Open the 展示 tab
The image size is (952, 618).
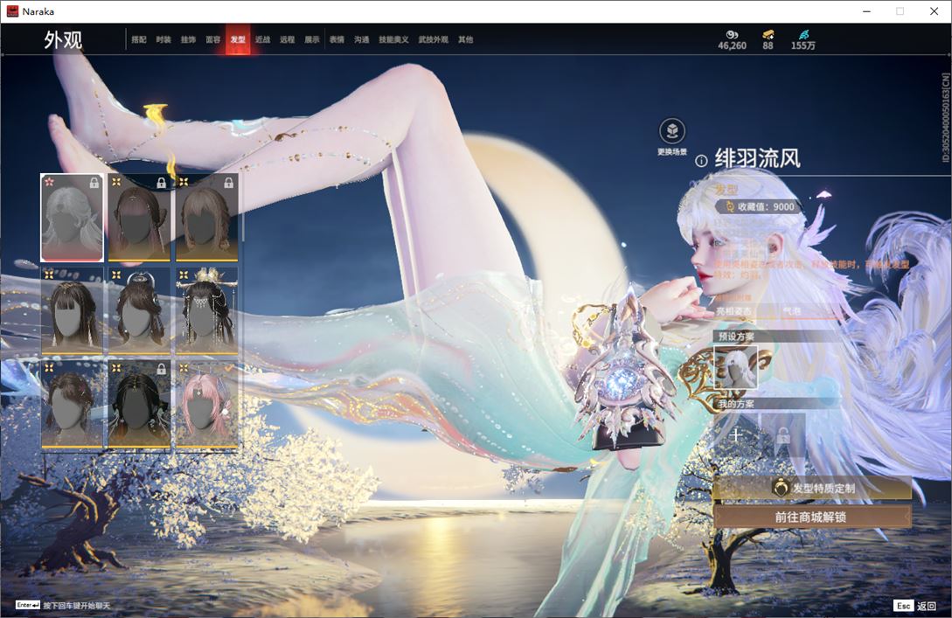point(312,39)
